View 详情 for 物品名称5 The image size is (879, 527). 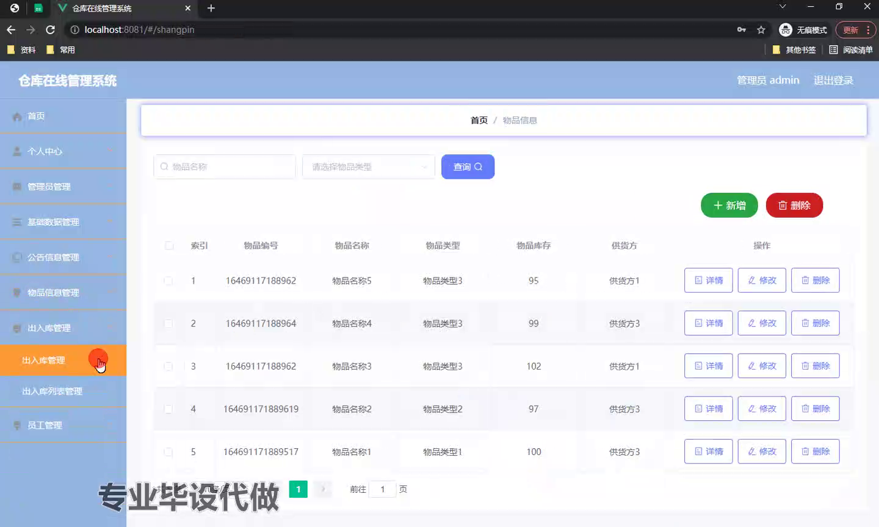click(x=709, y=281)
